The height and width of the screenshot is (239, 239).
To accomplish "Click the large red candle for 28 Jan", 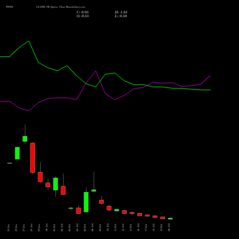I will point(33,158).
